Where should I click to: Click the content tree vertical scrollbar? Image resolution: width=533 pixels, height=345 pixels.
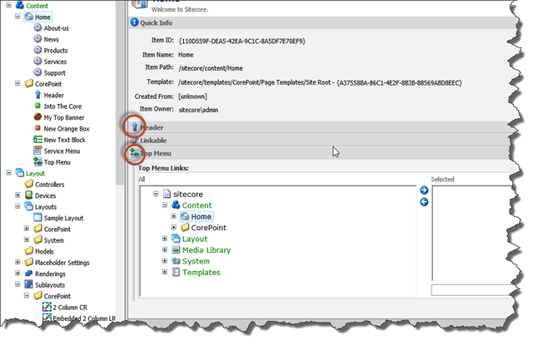click(x=119, y=92)
